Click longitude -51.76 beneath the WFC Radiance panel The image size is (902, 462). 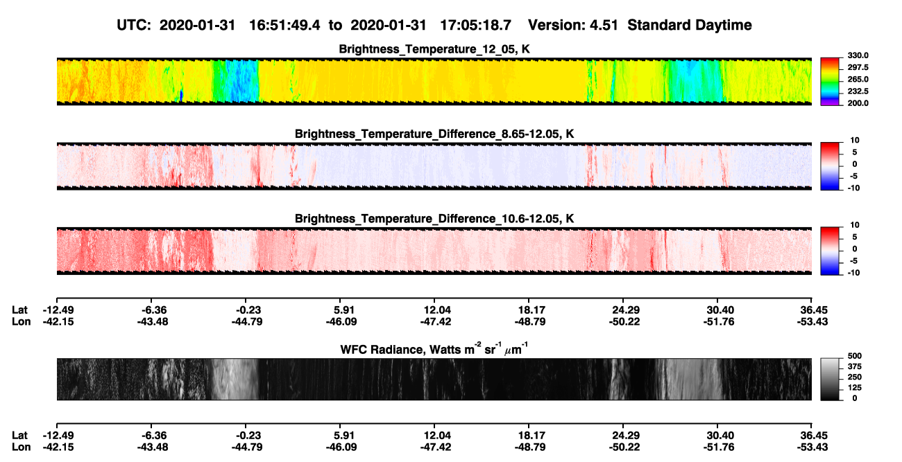(719, 447)
